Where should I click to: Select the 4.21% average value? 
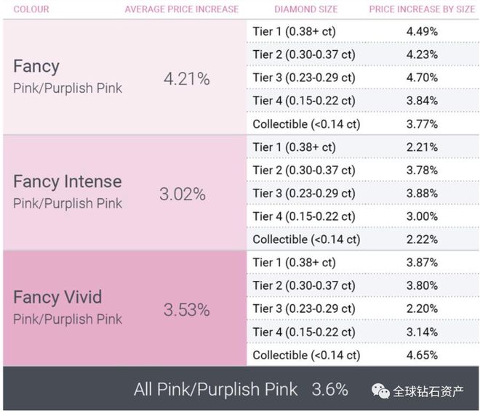coord(186,79)
